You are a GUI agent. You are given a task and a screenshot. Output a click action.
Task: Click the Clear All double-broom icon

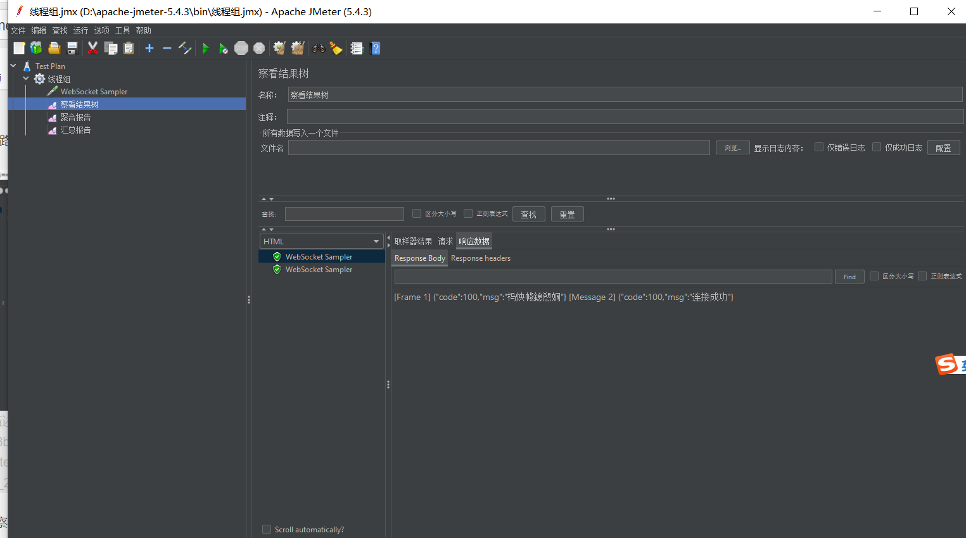click(x=298, y=48)
